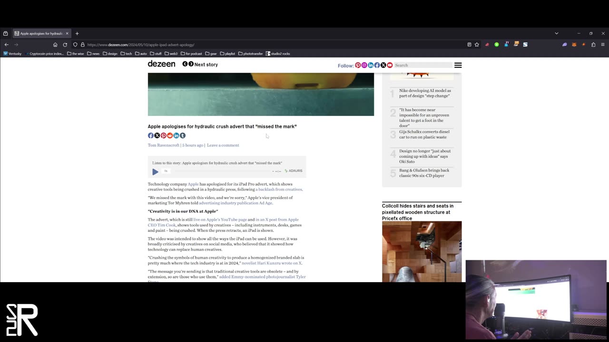The image size is (609, 342).
Task: Expand the design bookmarks folder
Action: 110,54
